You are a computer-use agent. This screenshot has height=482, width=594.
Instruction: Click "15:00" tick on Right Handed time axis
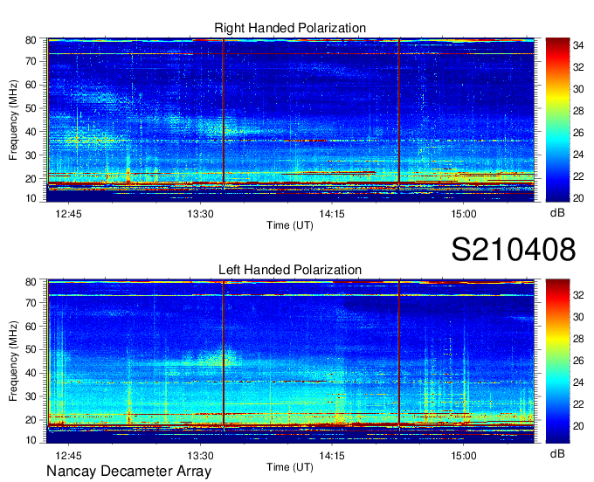(464, 214)
